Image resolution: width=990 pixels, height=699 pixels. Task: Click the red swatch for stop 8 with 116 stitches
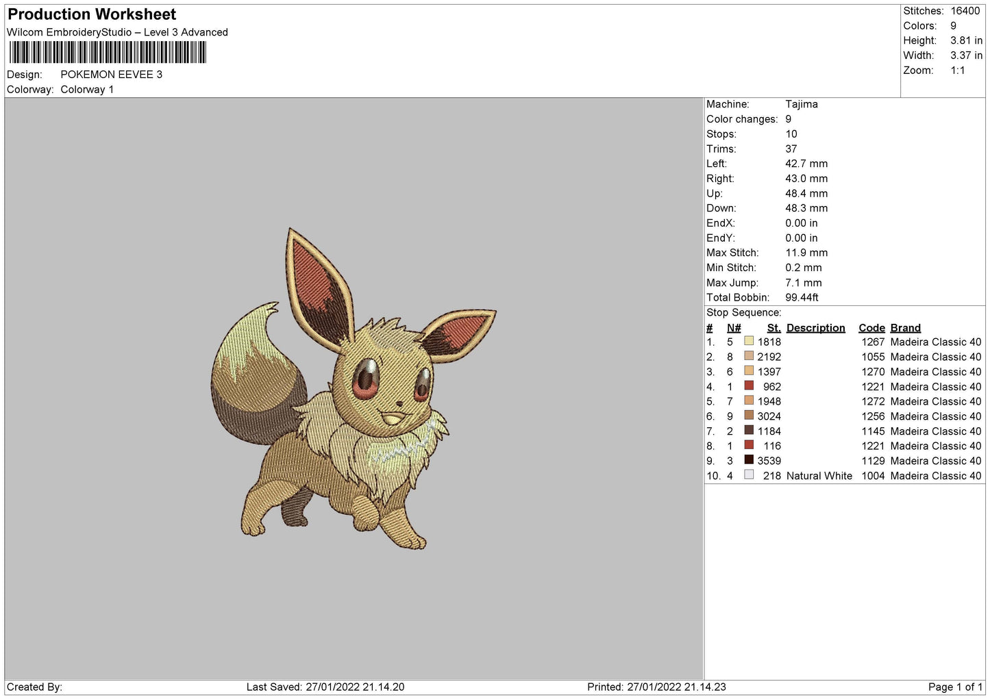(749, 445)
